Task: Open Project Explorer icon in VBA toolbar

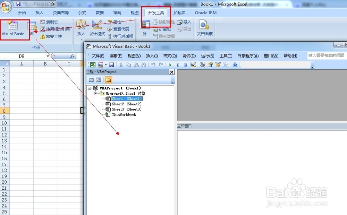Action: point(203,64)
